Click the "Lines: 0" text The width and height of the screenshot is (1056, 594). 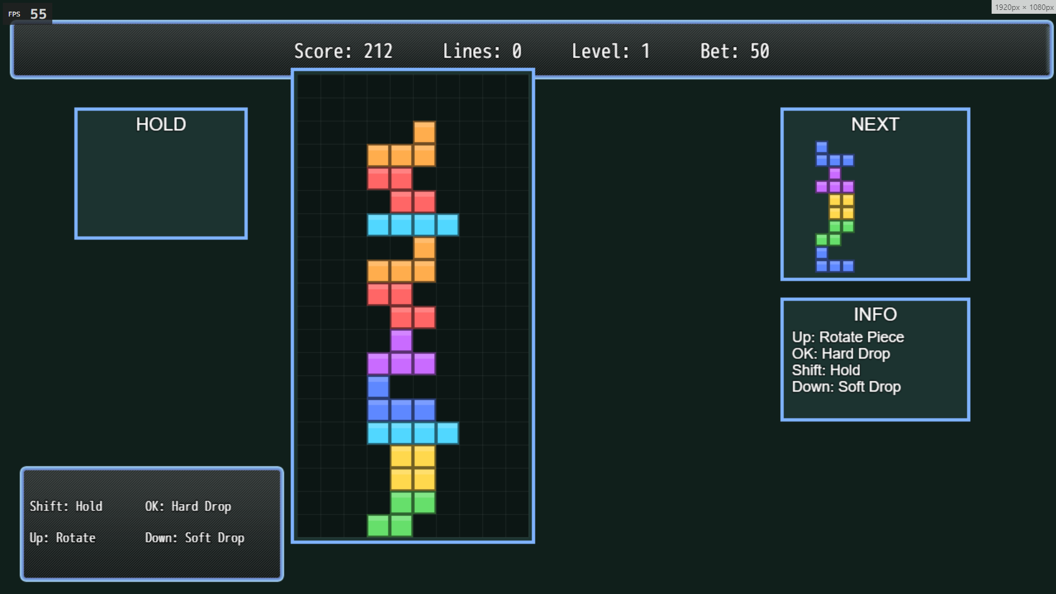pos(482,51)
